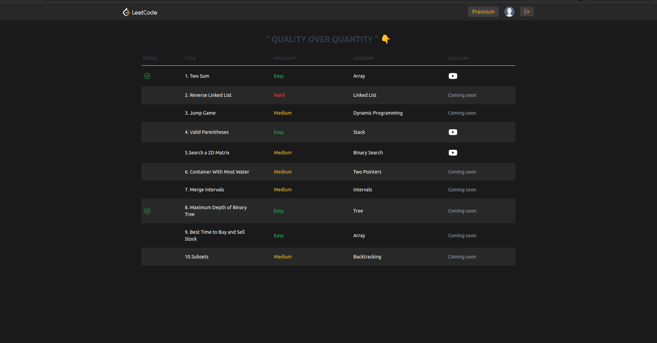The height and width of the screenshot is (343, 657).
Task: Open problem 4. Valid Parentheses
Action: click(x=207, y=132)
